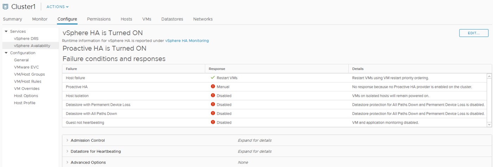Screen dimensions: 493x167
Task: Click red alert icon for Permanent Device Loss
Action: click(x=212, y=104)
